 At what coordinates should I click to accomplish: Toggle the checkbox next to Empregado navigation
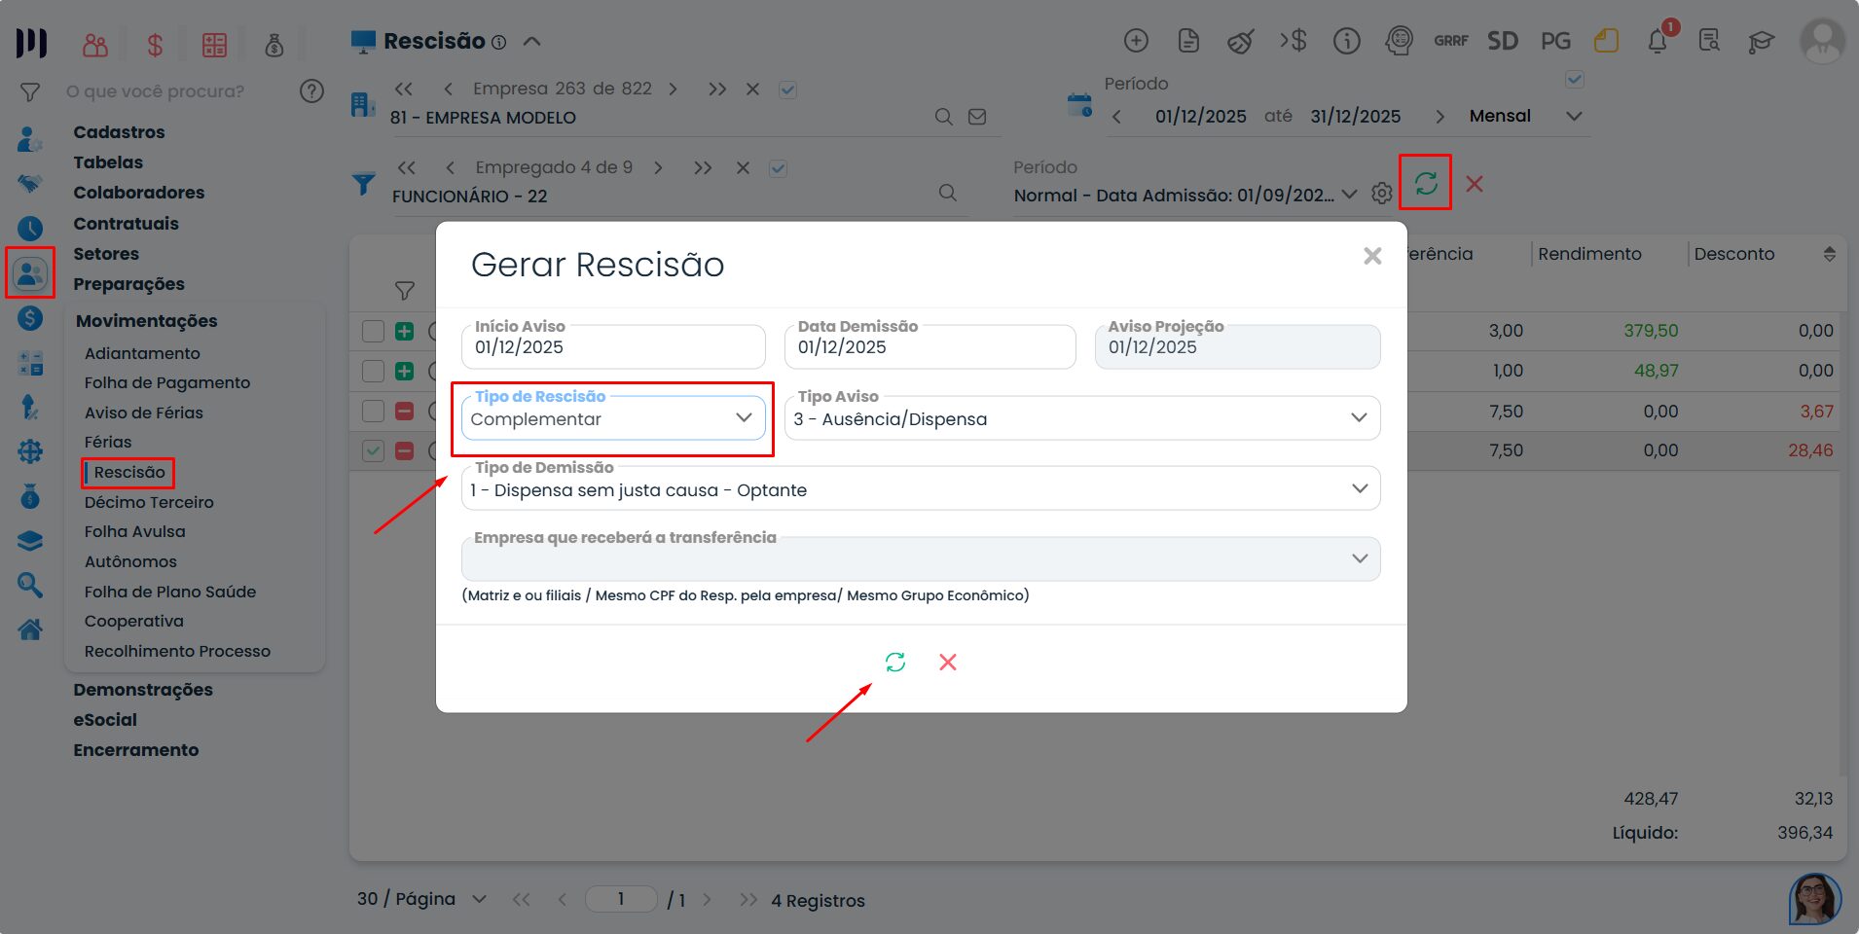[x=778, y=168]
